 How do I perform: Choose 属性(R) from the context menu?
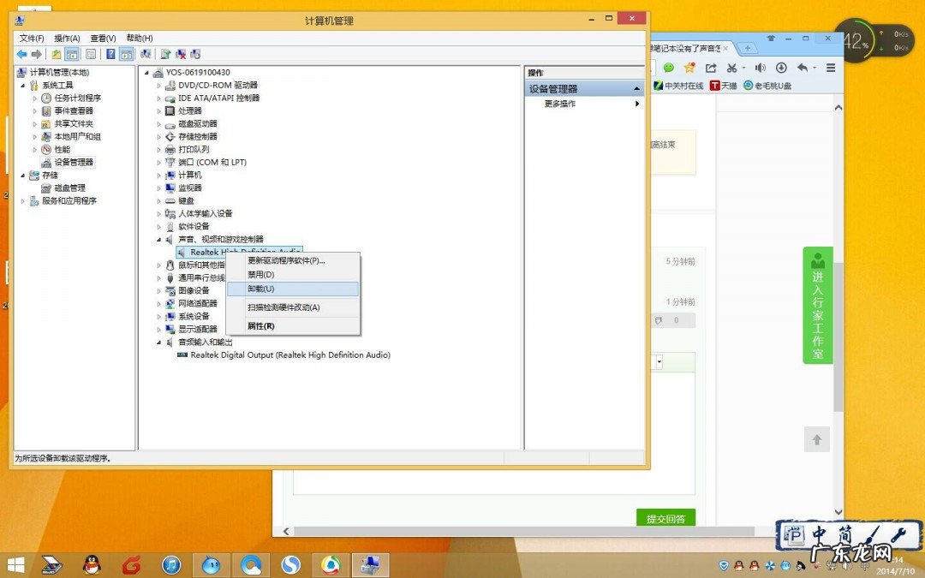pos(260,326)
